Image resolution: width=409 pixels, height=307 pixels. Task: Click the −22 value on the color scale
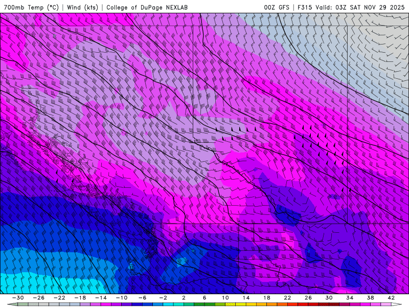(59, 298)
